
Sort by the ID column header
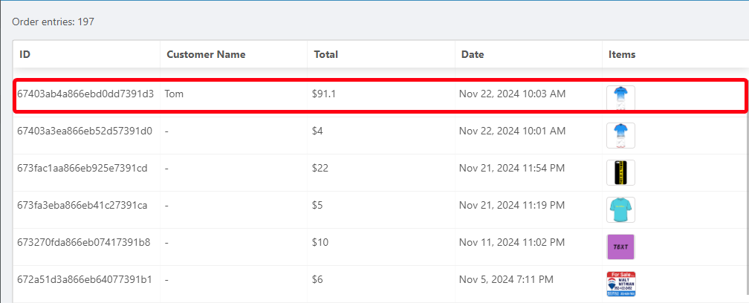click(x=25, y=54)
